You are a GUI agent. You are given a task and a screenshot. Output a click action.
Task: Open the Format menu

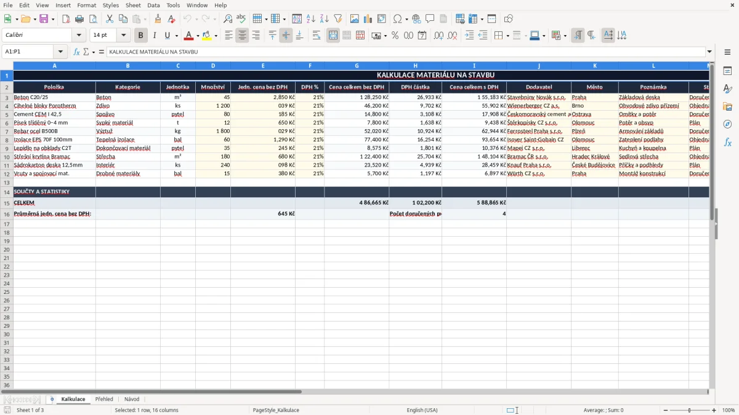pos(86,5)
